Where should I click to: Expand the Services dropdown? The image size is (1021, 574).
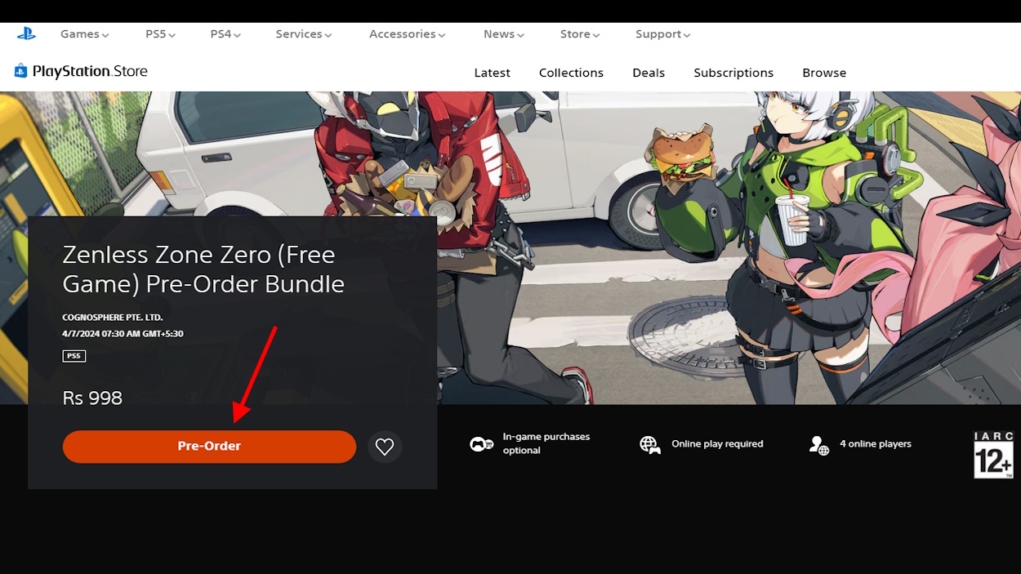(302, 33)
